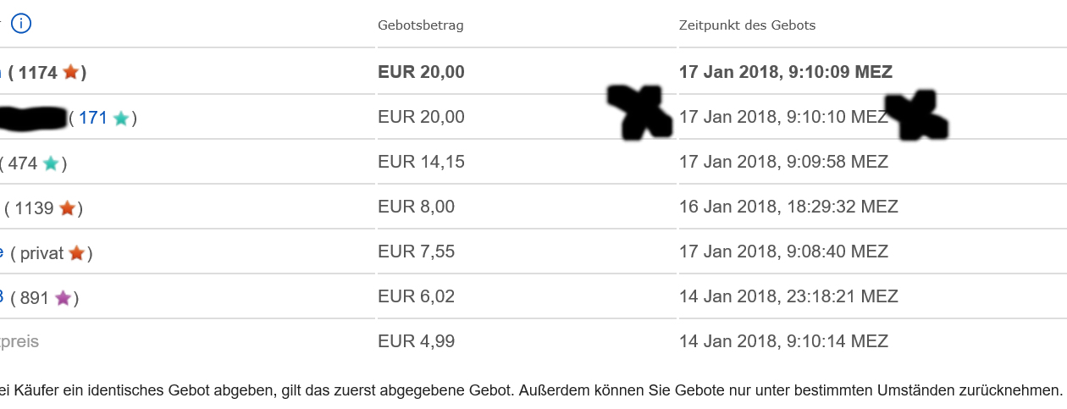The width and height of the screenshot is (1067, 409).
Task: Click the purple star beside 891
Action: click(x=63, y=298)
